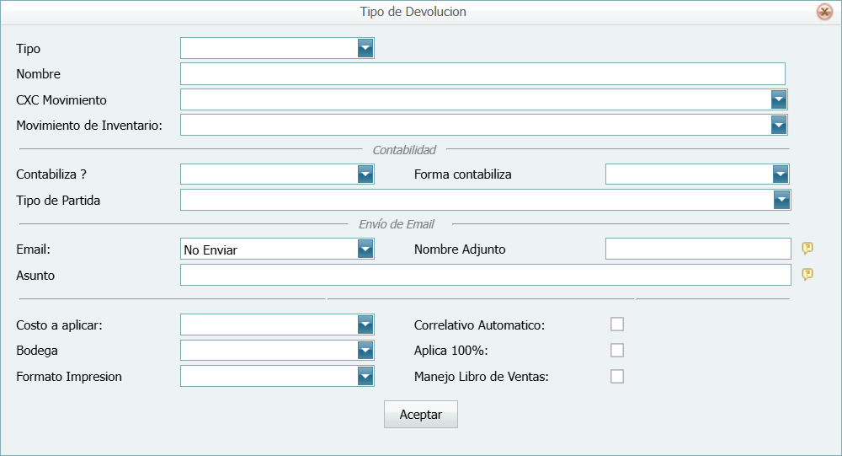Screen dimensions: 842x456
Task: Click help icon next to Asunto field
Action: (x=807, y=274)
